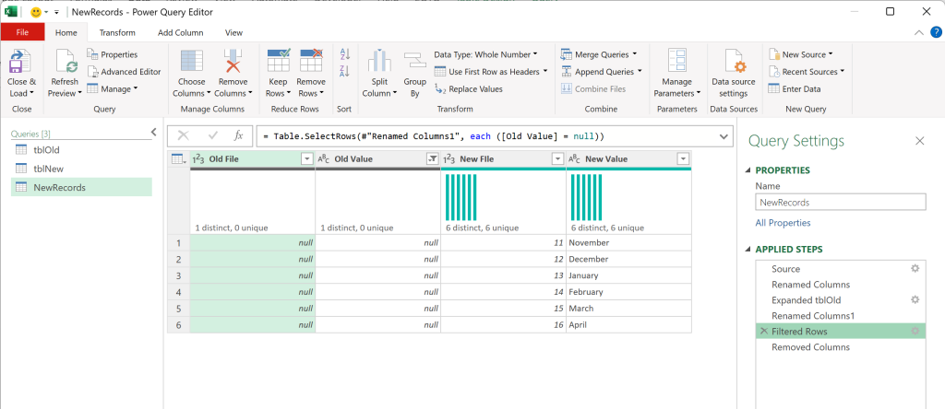Open the Data Type: Whole Number dropdown
Image resolution: width=945 pixels, height=409 pixels.
(485, 54)
